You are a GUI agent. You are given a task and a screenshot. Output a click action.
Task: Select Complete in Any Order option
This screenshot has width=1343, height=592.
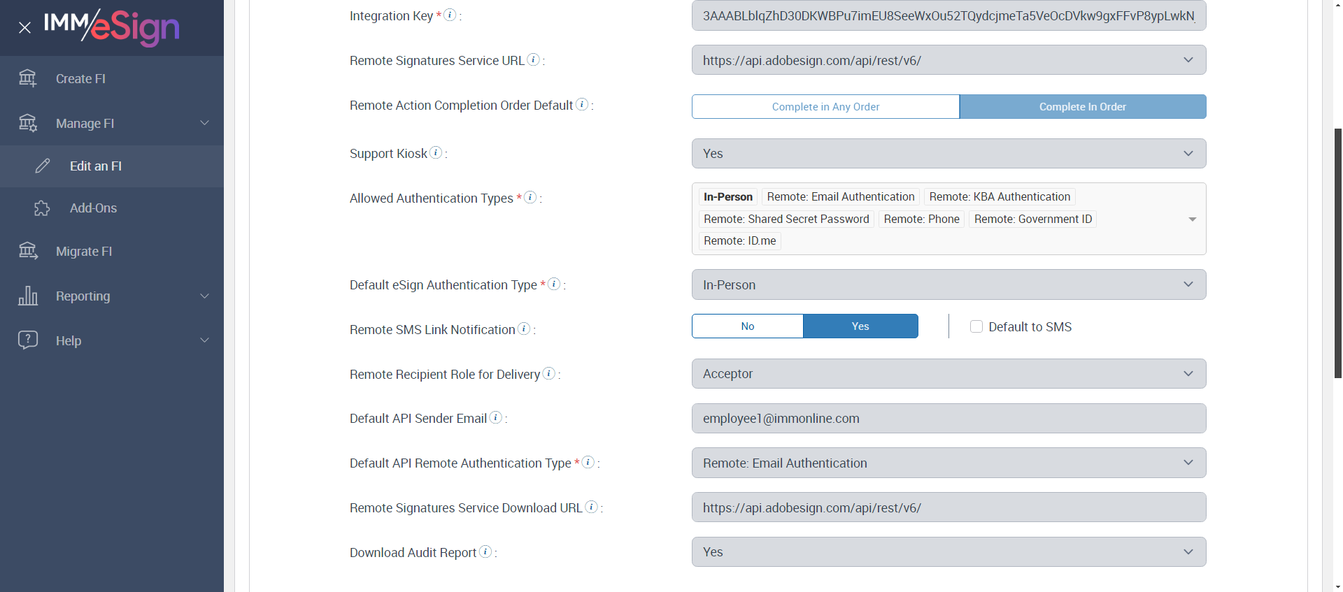(x=825, y=107)
